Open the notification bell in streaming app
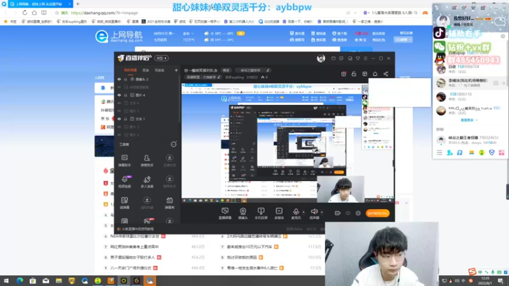 375,74
